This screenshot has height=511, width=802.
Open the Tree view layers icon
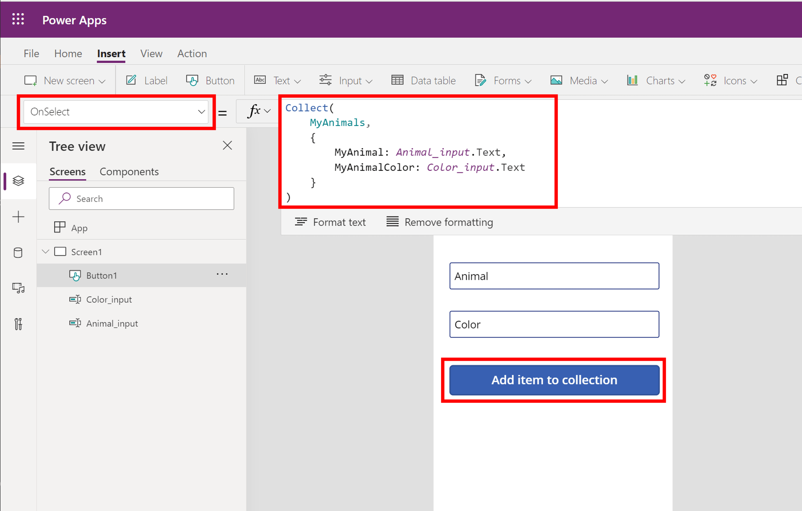click(x=18, y=181)
